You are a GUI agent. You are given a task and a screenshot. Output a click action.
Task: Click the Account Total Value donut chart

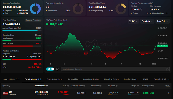pyautogui.click(x=35, y=9)
